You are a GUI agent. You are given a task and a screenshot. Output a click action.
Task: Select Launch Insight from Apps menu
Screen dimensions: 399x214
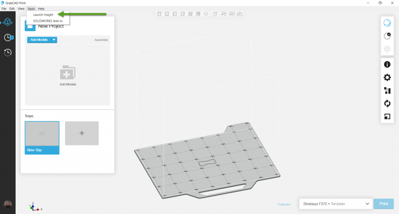[43, 15]
